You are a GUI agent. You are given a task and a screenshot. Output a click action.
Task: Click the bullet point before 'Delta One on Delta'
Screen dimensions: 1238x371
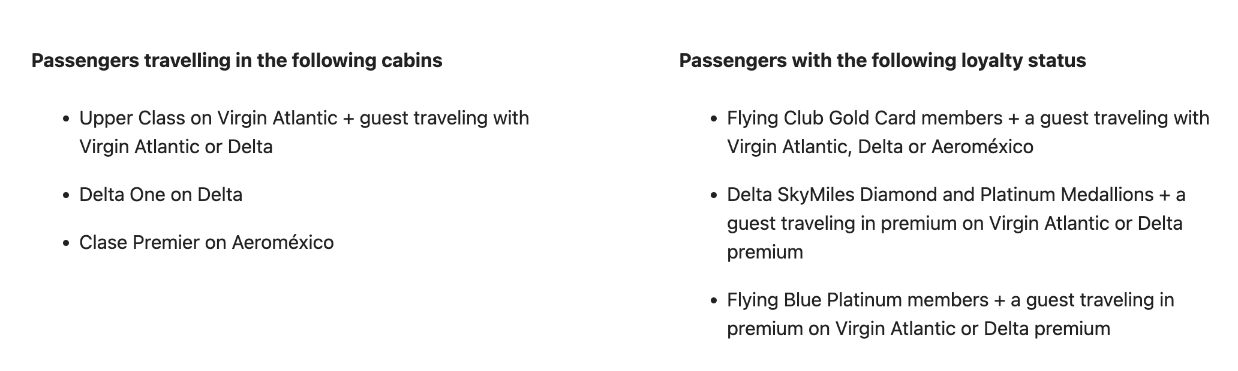(x=67, y=196)
